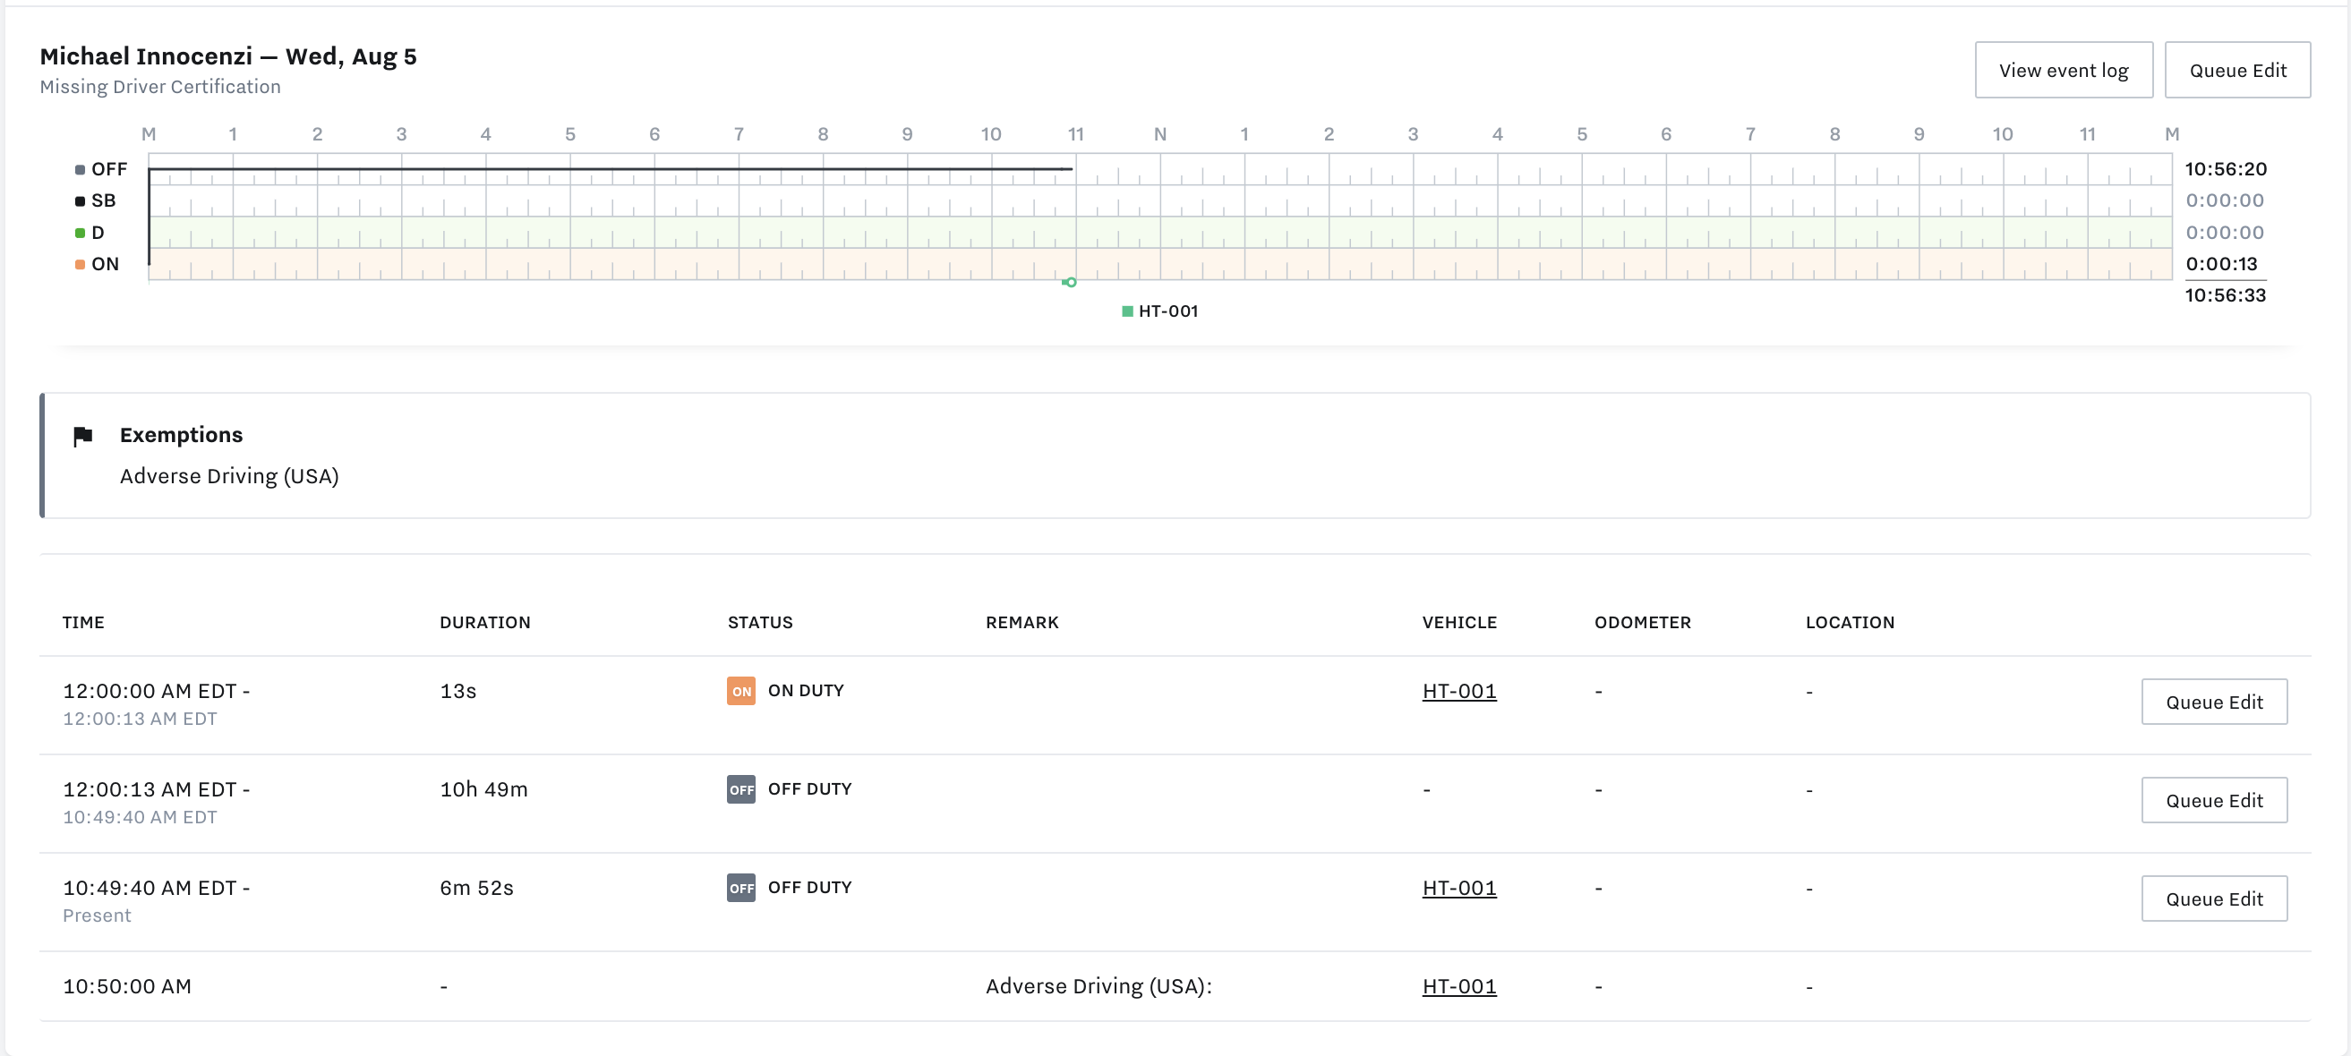Click the green HT-001 legend square
The height and width of the screenshot is (1056, 2351).
(1127, 311)
